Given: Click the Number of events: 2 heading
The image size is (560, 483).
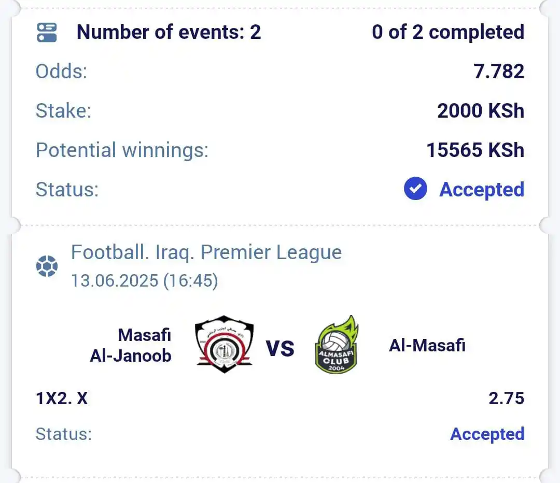Looking at the screenshot, I should click(169, 32).
